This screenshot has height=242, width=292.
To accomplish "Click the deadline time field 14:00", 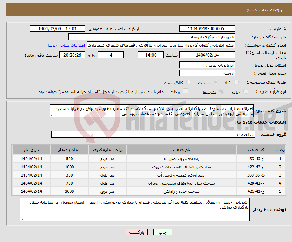I will click(151, 55).
